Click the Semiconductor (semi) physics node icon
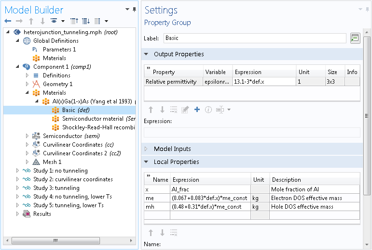Screen dimensions: 372x250 [x=35, y=136]
